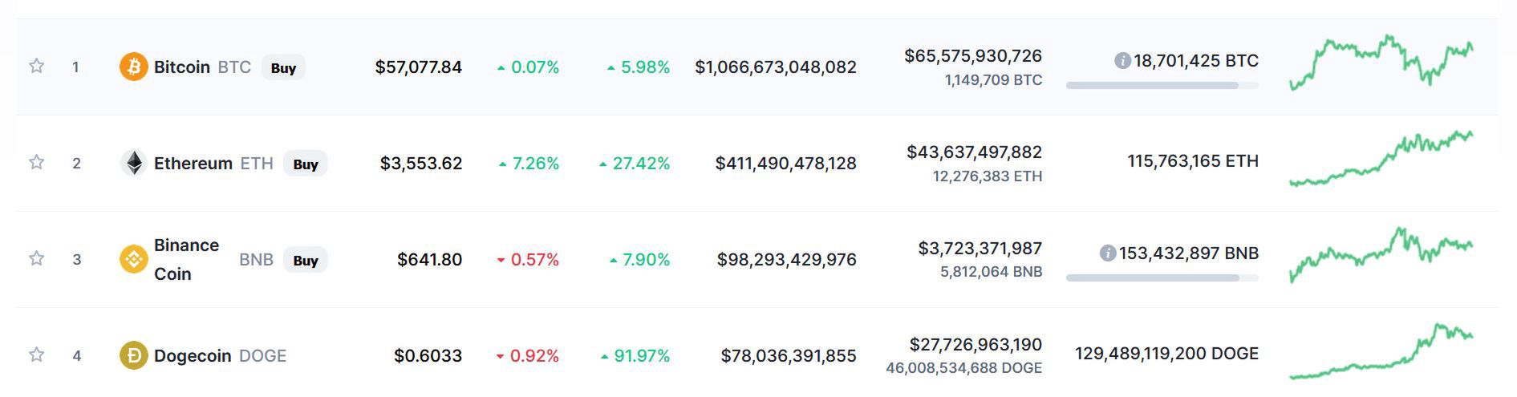Click the orange Bitcoin logo icon

(x=133, y=67)
